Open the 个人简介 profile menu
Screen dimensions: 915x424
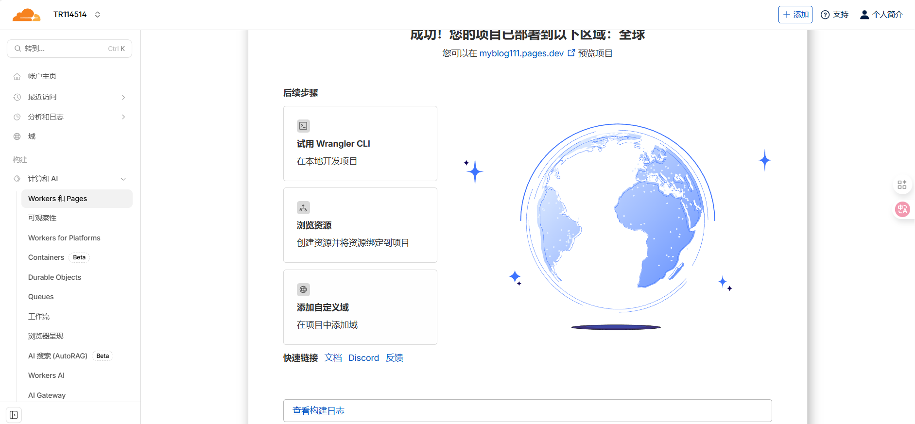(x=881, y=15)
